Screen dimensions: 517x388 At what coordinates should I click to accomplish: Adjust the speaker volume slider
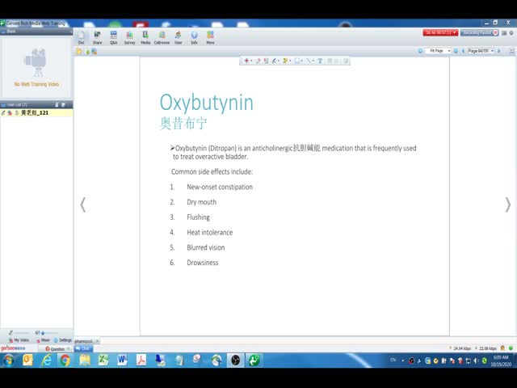49,333
